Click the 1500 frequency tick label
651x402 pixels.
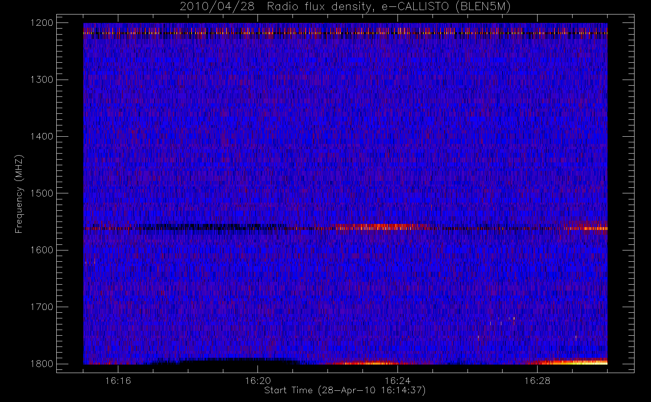pos(42,193)
